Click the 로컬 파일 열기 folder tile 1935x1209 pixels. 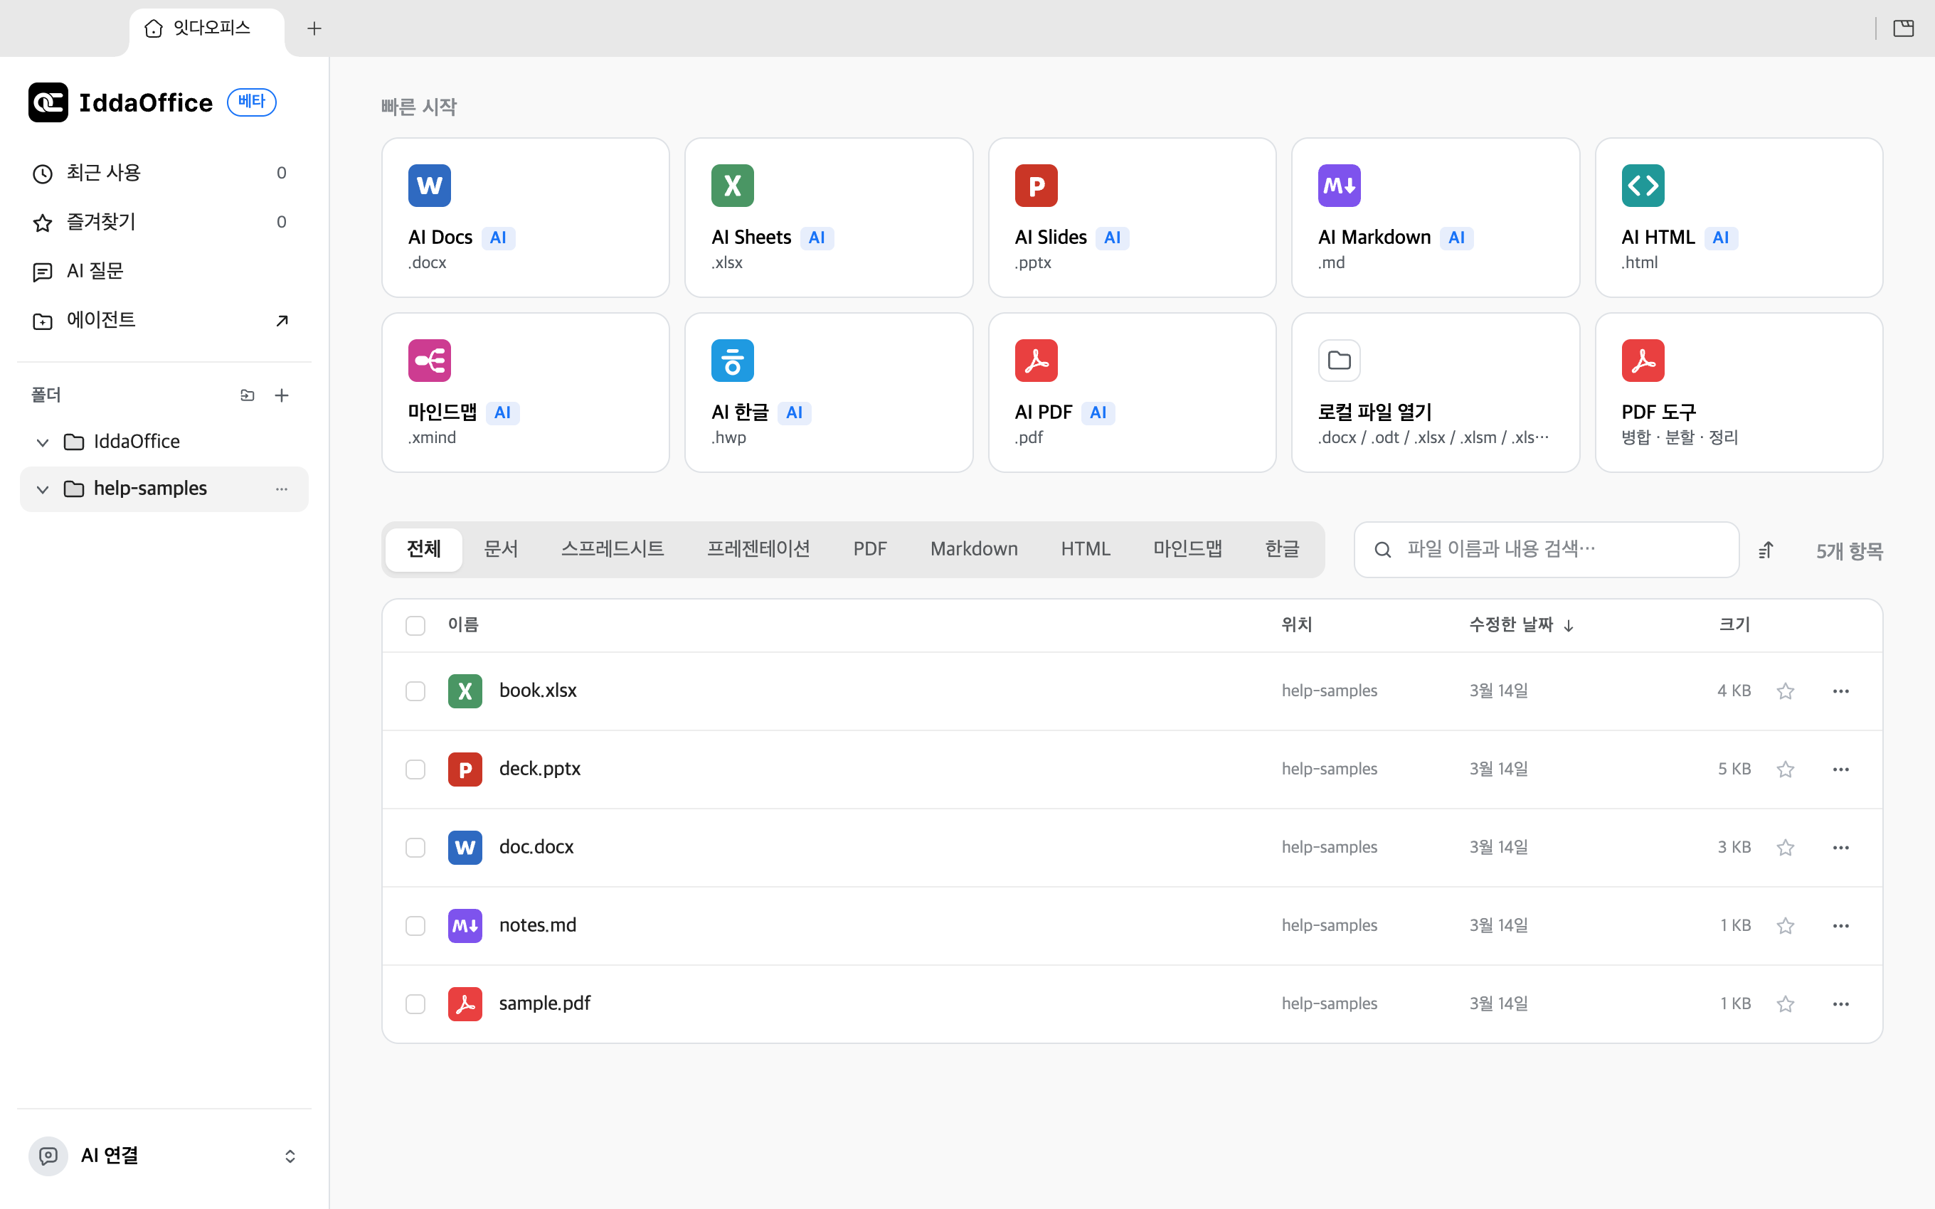pos(1436,393)
